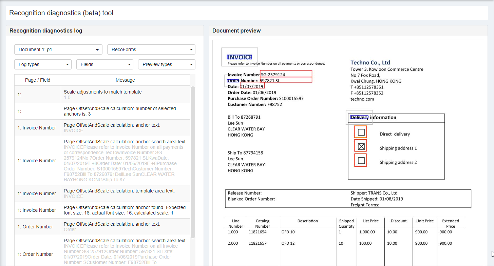Select the Scale adjustments to match template row
Screen dimensions: 494x266
point(102,95)
